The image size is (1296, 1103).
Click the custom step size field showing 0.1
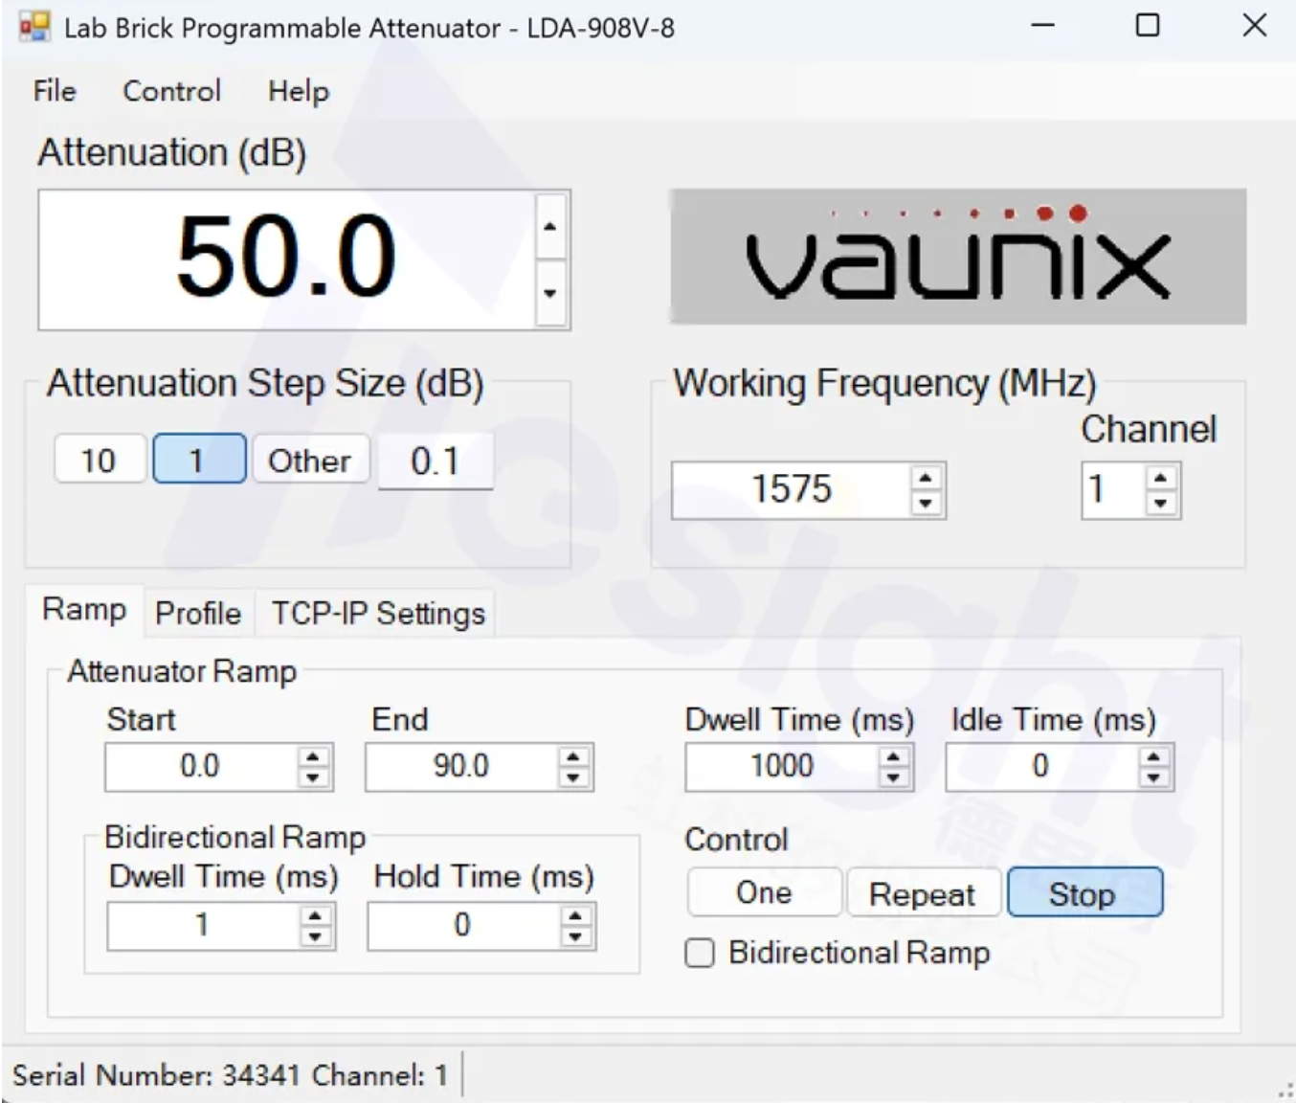436,461
